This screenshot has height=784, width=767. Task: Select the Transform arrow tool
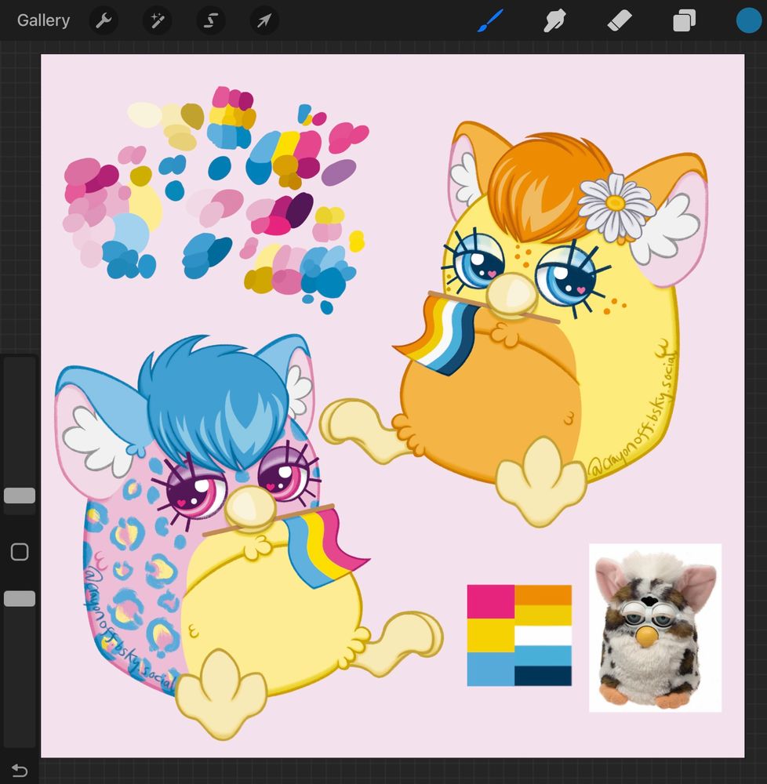263,20
